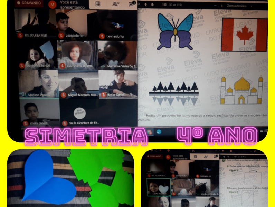Open grid layout icon in bottom-right meeting photo

click(195, 157)
